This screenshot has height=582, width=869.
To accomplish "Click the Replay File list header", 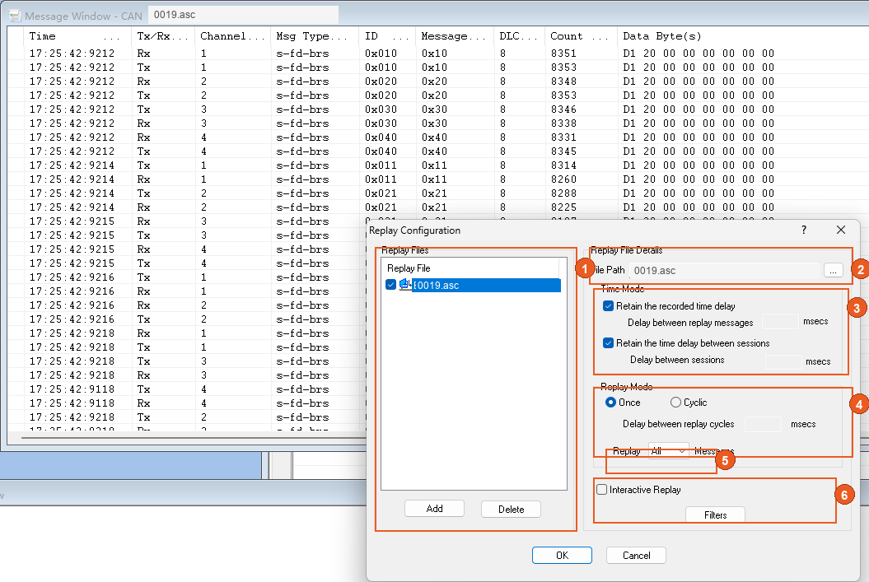I will click(x=471, y=268).
